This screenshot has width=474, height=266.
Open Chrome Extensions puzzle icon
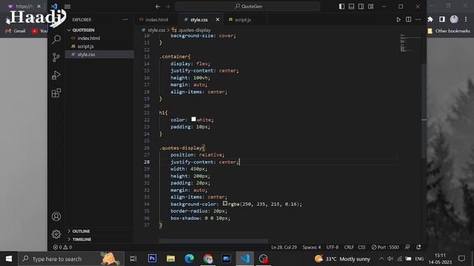[430, 19]
